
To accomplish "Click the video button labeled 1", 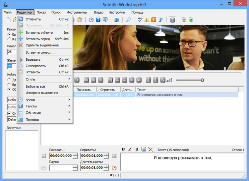I will tap(149, 80).
